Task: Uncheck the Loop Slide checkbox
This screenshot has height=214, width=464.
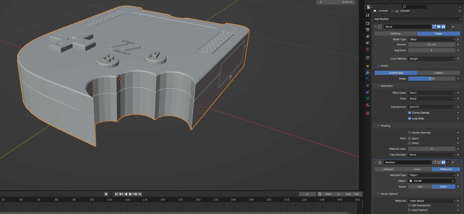Action: (x=410, y=119)
